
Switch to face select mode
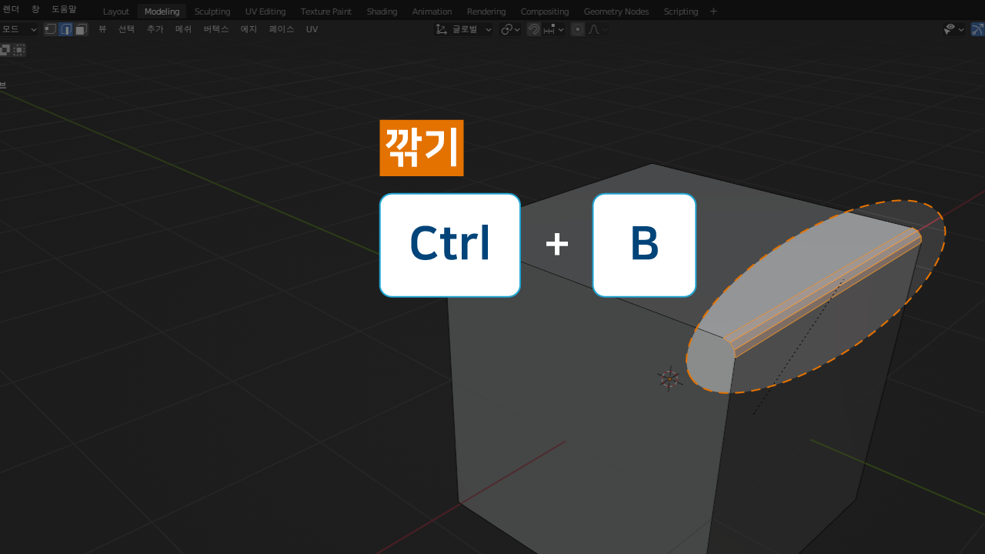pos(82,29)
